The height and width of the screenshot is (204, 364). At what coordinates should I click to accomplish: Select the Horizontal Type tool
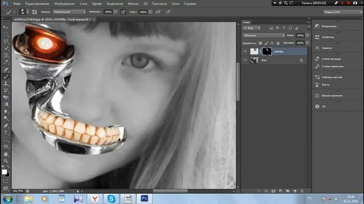point(6,133)
